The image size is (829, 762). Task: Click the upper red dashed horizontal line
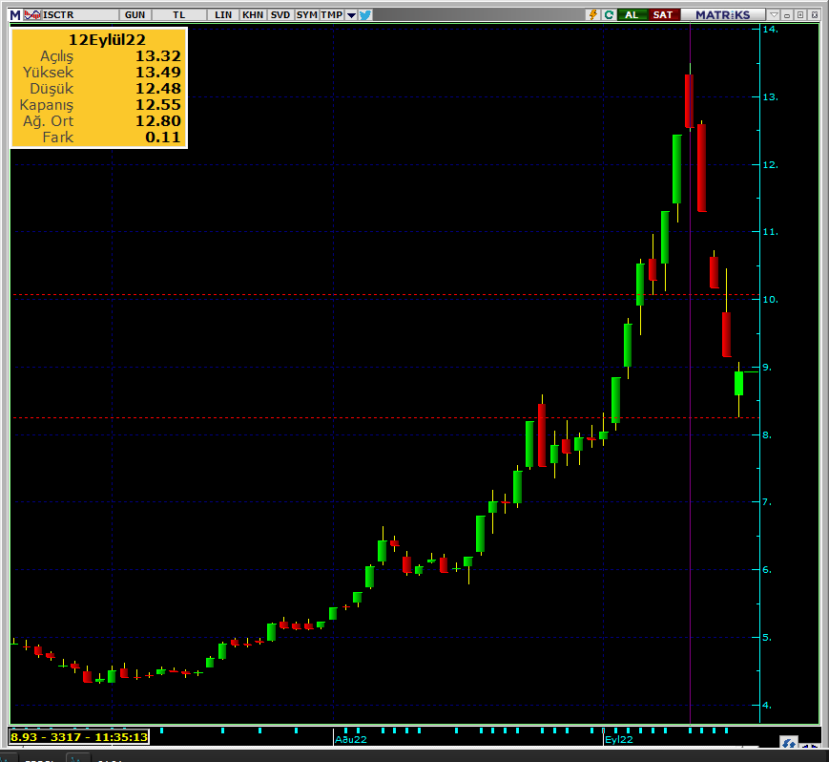pos(386,294)
